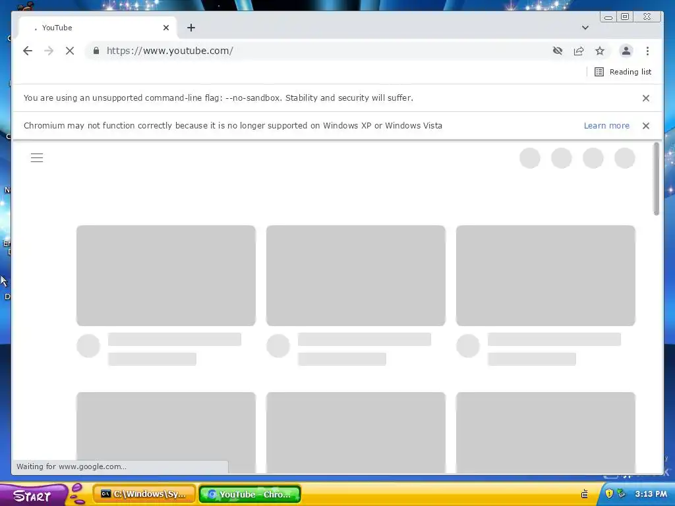The width and height of the screenshot is (675, 506).
Task: Open a new tab with the plus button
Action: 191,28
